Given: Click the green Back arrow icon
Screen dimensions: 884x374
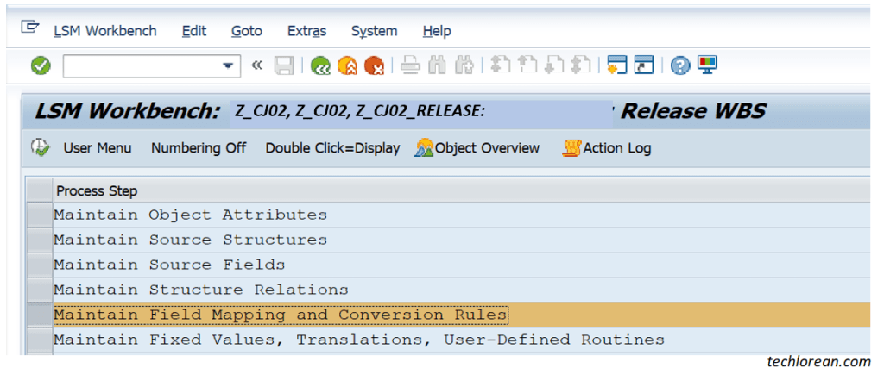Looking at the screenshot, I should (321, 66).
